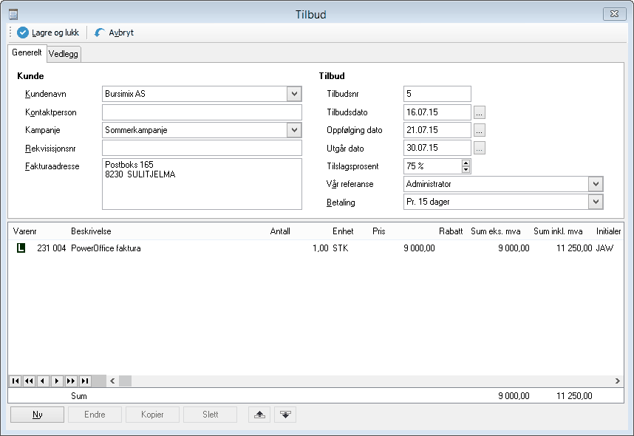
Task: Expand the Vår referanse dropdown
Action: coord(596,184)
